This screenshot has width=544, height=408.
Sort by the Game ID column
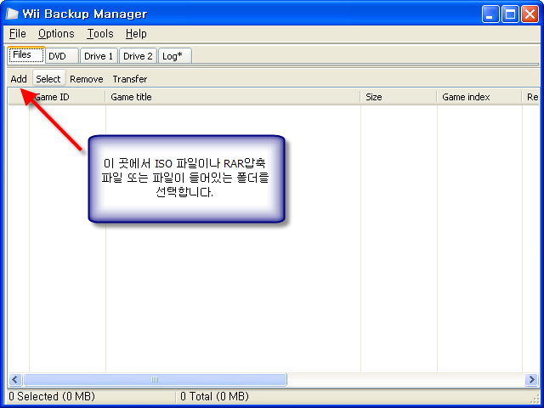(67, 97)
